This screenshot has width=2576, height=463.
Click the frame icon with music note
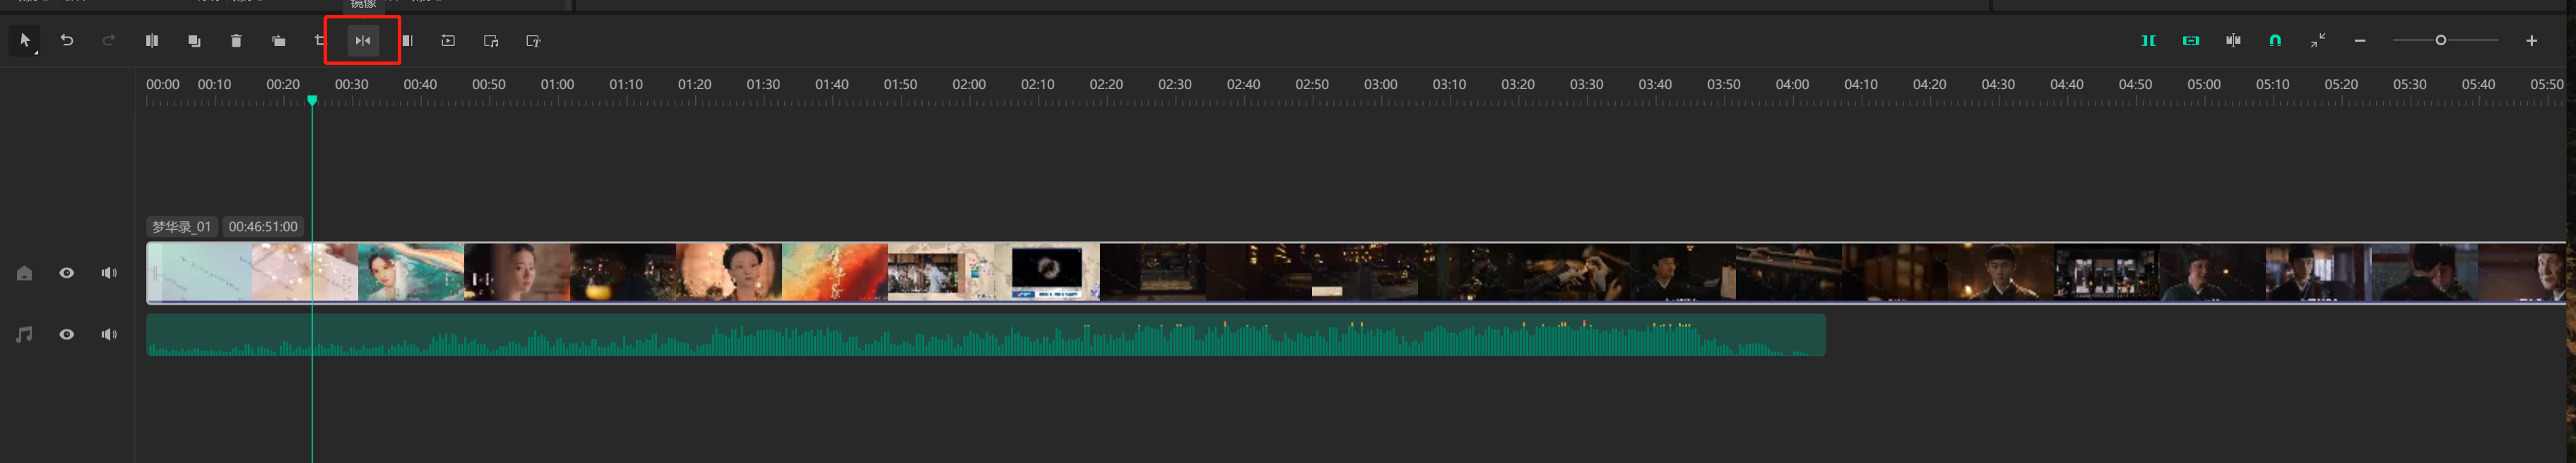pyautogui.click(x=491, y=41)
